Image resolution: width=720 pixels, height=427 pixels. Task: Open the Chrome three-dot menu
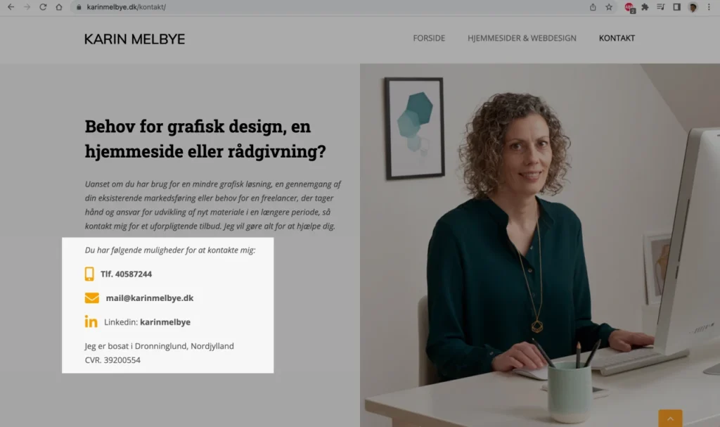[x=709, y=7]
